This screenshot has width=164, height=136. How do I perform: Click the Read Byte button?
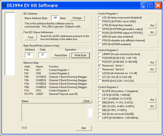click(x=60, y=55)
